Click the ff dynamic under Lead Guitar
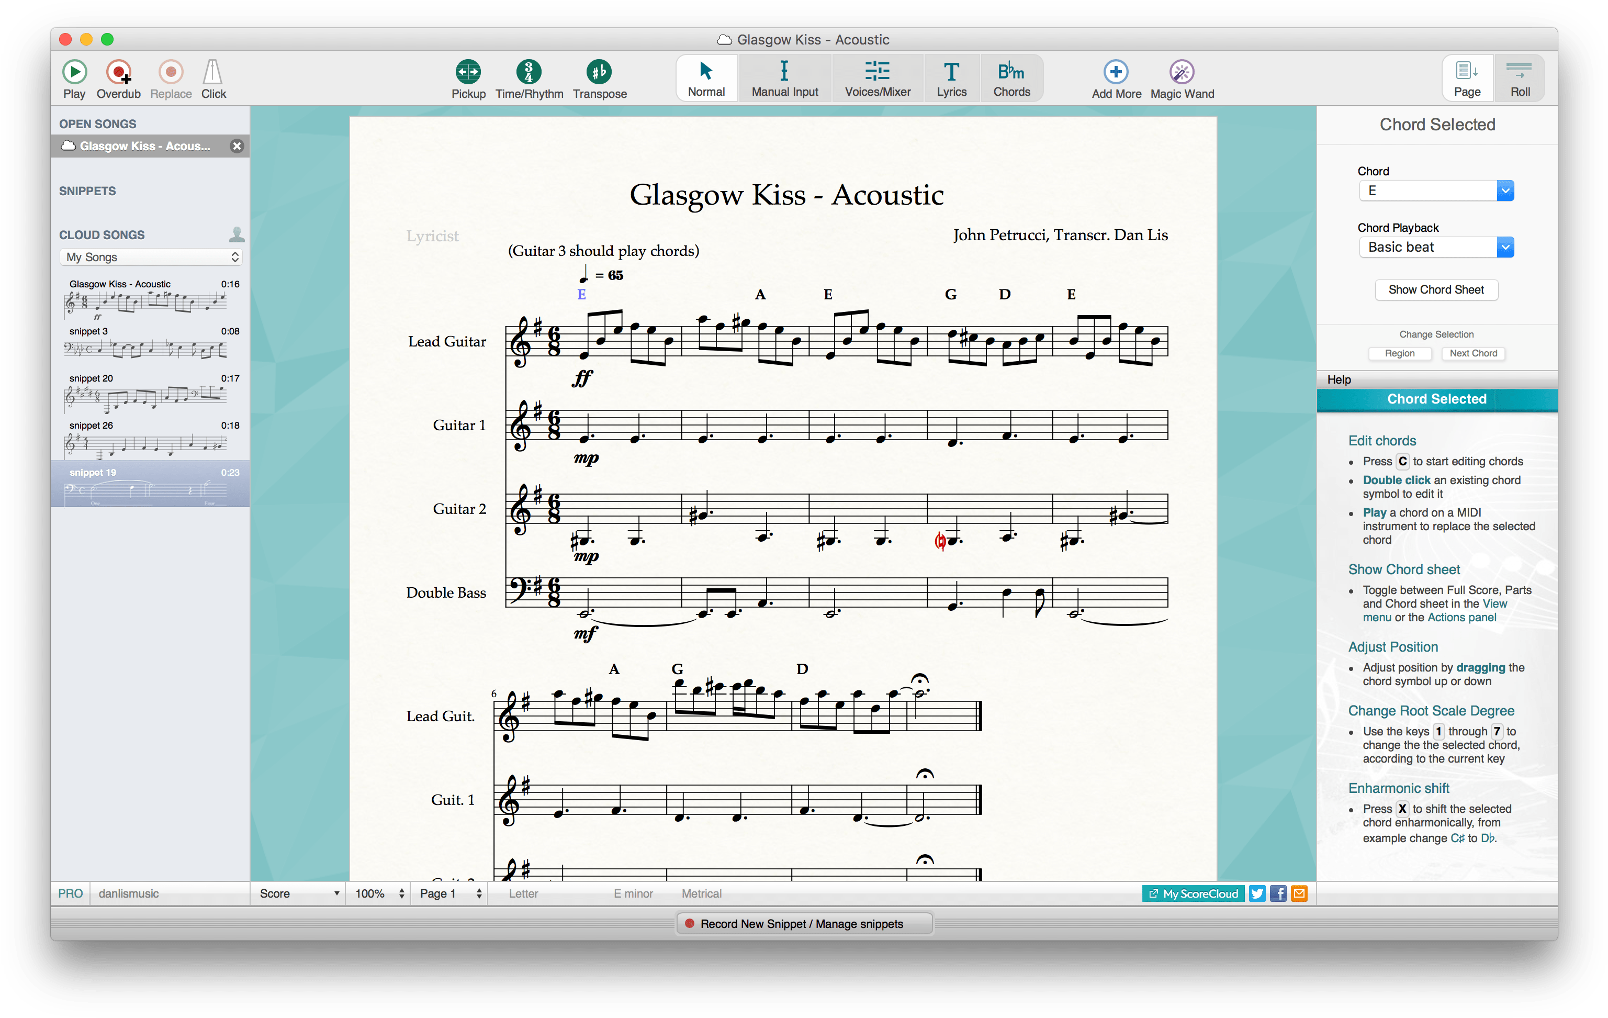1608x1018 pixels. (x=582, y=378)
